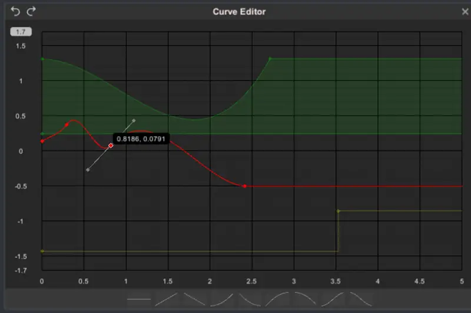Screen dimensions: 471x313
Task: Apply the S-curve falling preset
Action: [361, 299]
